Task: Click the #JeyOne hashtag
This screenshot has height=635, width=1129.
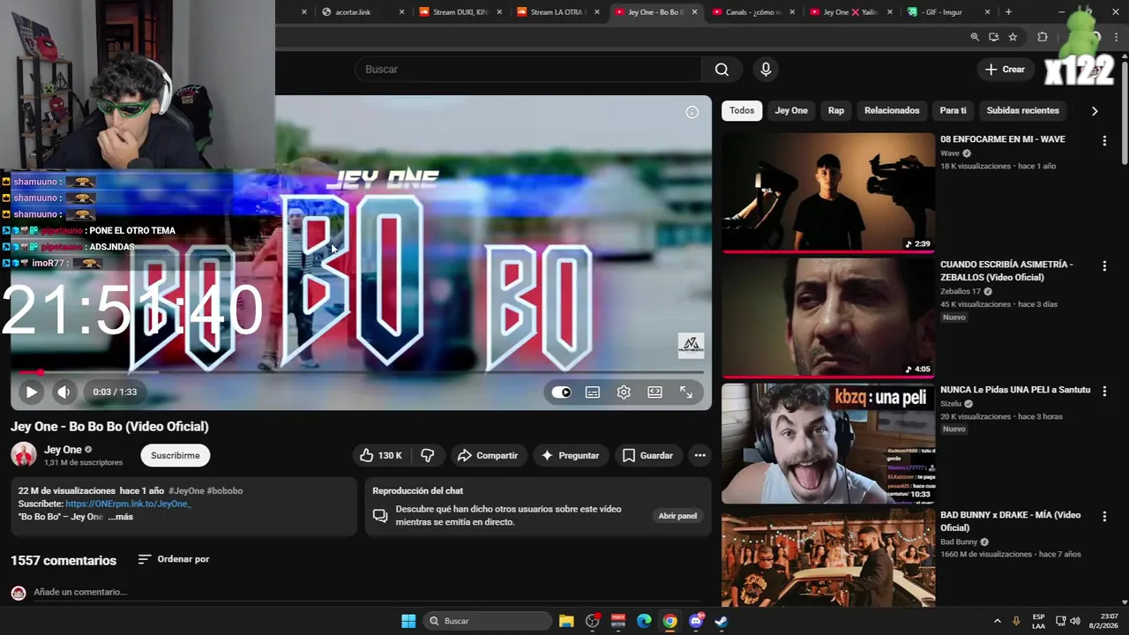Action: pos(186,490)
